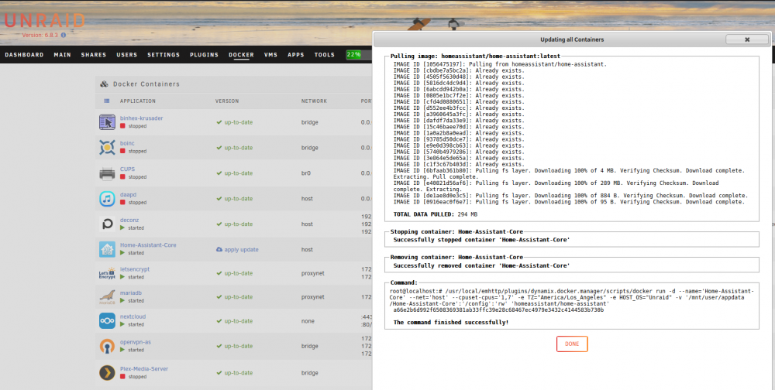
Task: Open the boinc container link
Action: click(x=127, y=143)
